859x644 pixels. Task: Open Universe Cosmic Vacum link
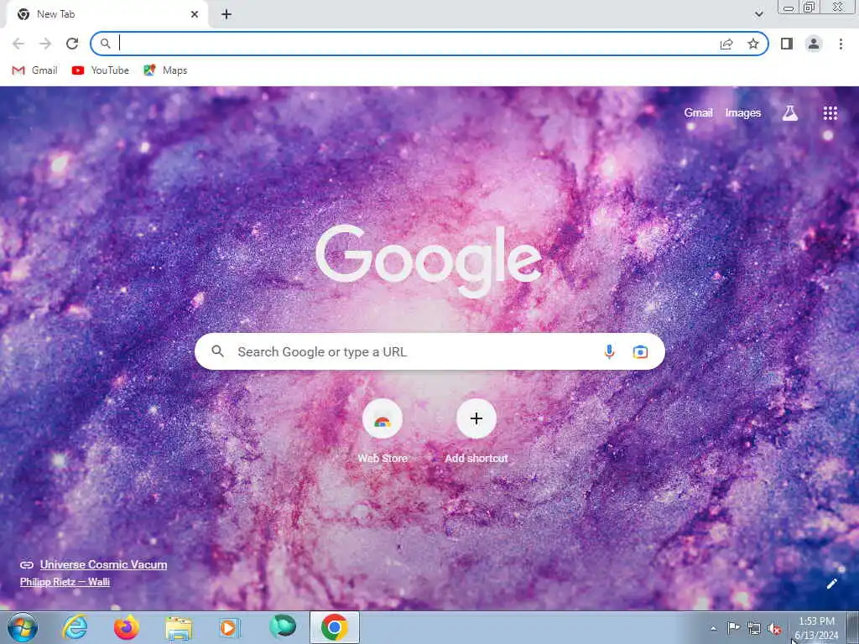point(103,564)
